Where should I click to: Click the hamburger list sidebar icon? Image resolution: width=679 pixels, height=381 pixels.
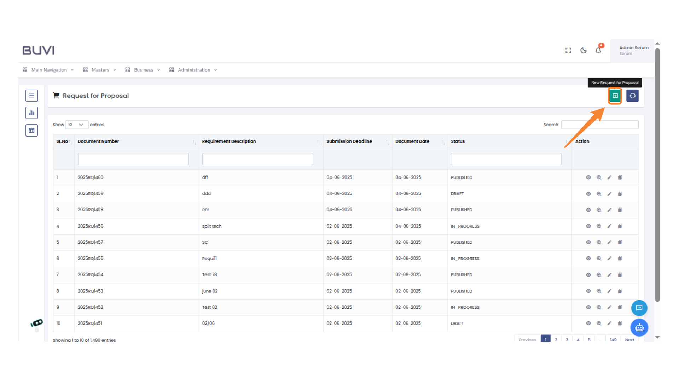pyautogui.click(x=31, y=96)
